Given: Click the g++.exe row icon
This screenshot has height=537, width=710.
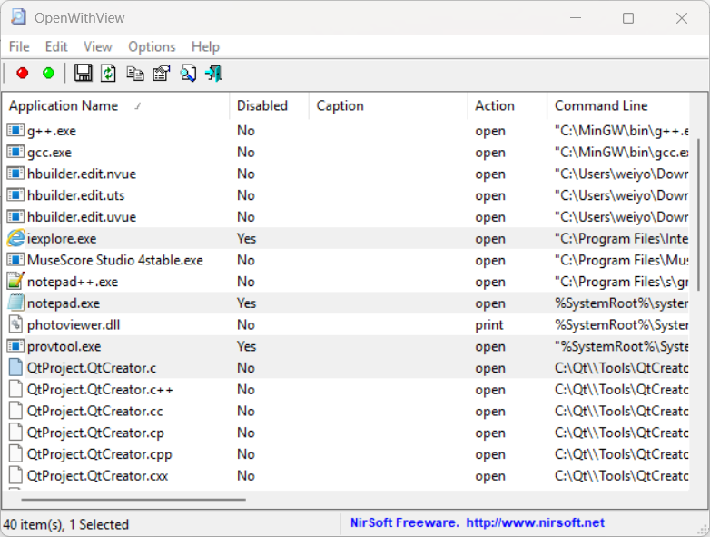Looking at the screenshot, I should tap(15, 131).
